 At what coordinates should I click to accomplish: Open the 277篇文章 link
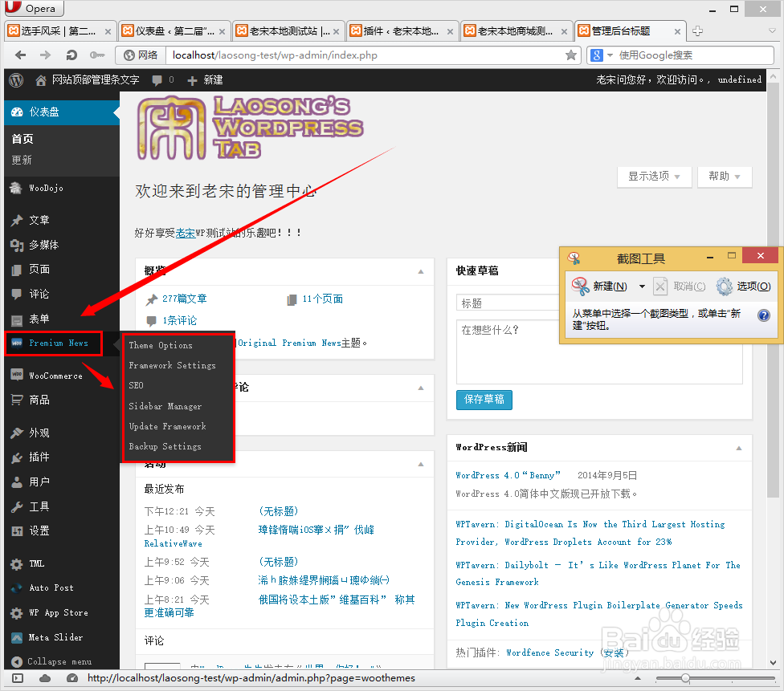point(185,299)
